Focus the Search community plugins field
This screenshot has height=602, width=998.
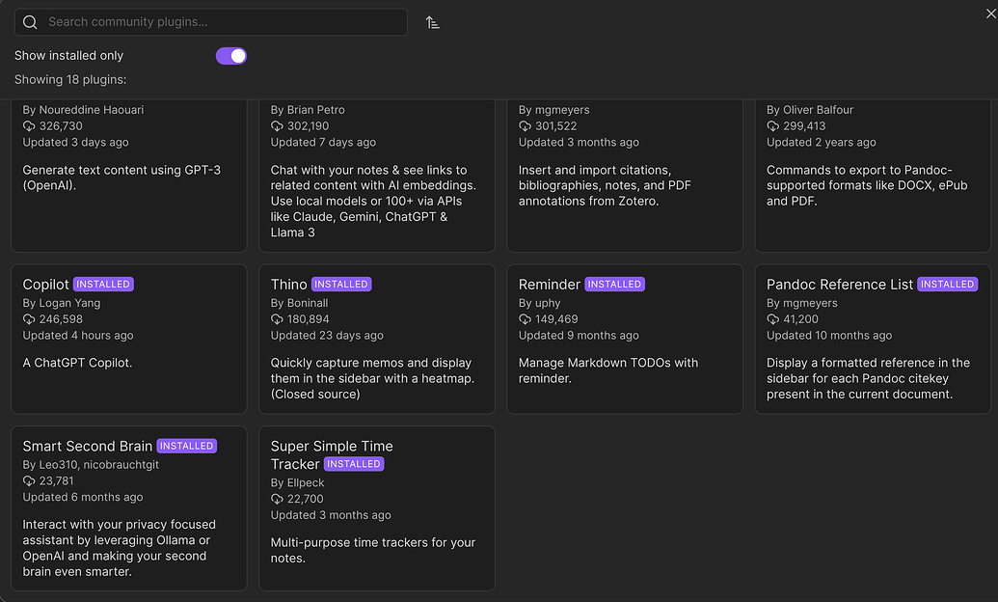point(210,22)
